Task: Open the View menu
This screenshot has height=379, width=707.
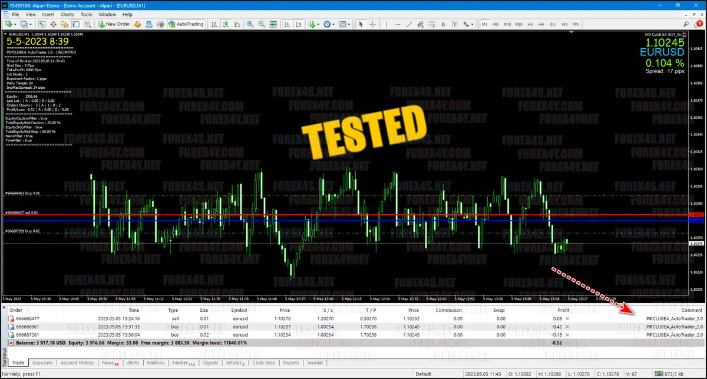Action: (31, 14)
